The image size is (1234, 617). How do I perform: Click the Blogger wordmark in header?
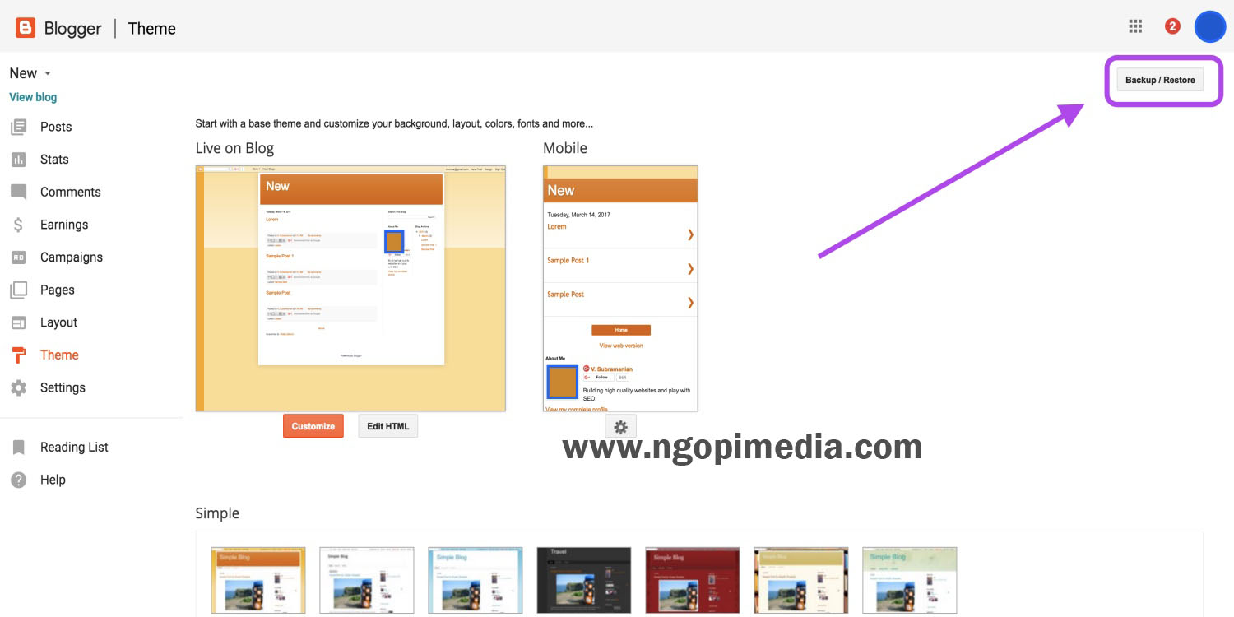tap(72, 28)
